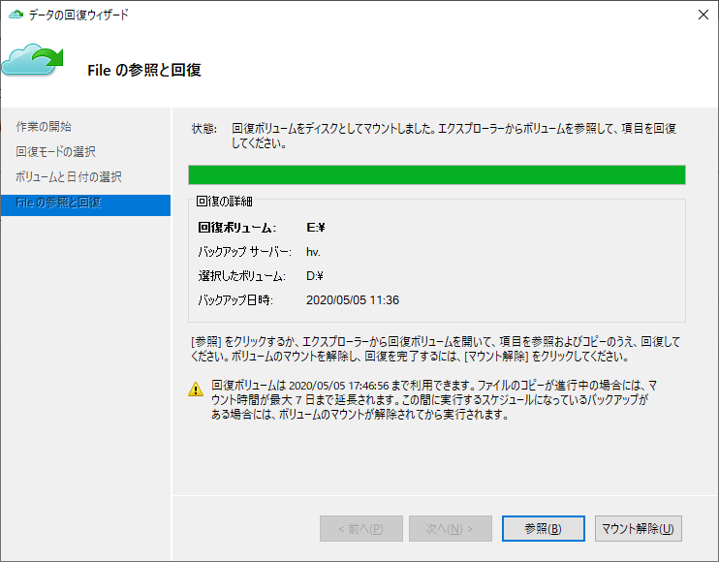Click the small cloud icon in title bar
Screen dimensions: 719x562
16,15
